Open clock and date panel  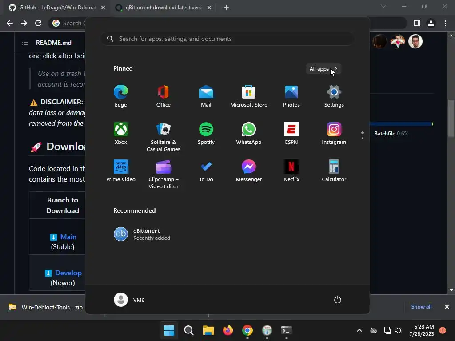pos(422,330)
